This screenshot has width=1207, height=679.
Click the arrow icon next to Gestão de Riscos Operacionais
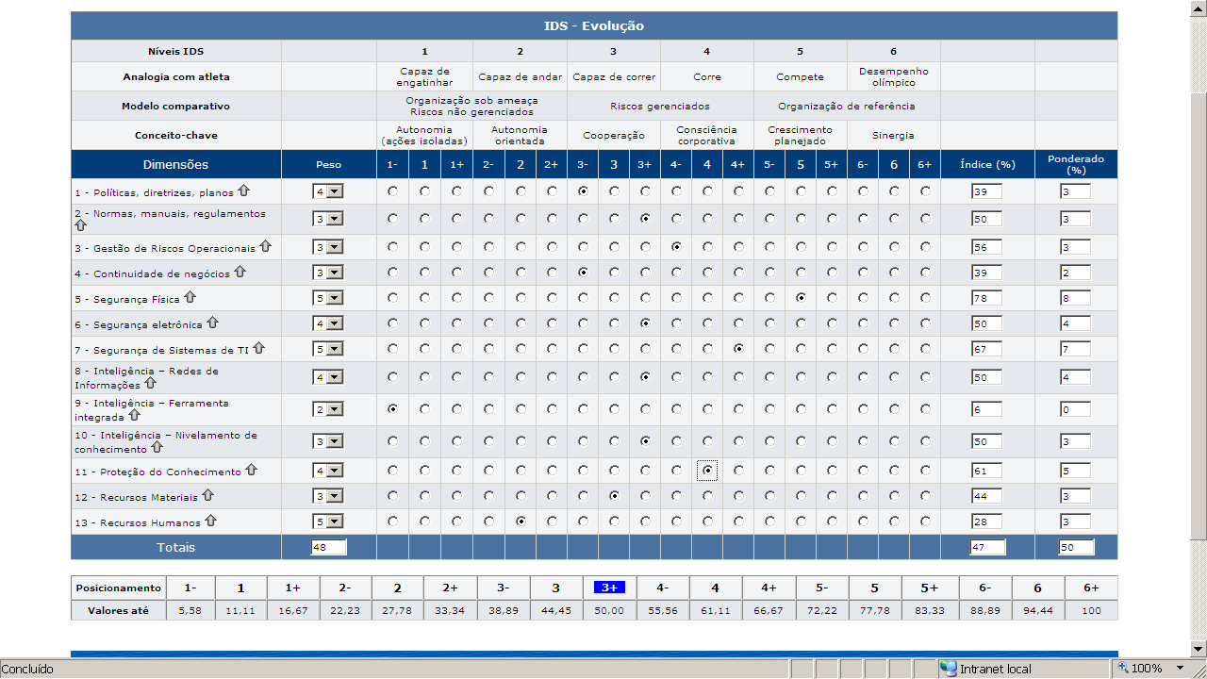[x=265, y=246]
